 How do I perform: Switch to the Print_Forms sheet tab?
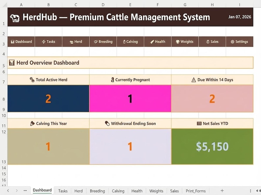196,191
